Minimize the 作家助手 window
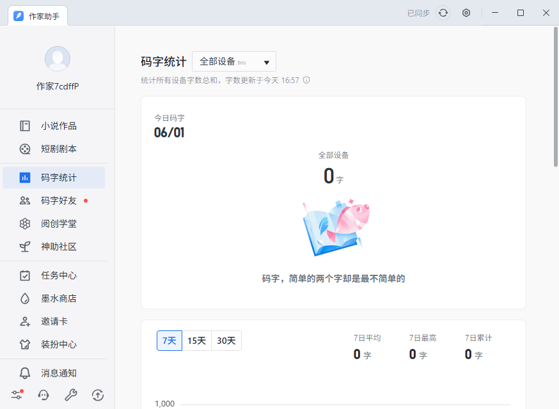The image size is (559, 409). (x=495, y=13)
